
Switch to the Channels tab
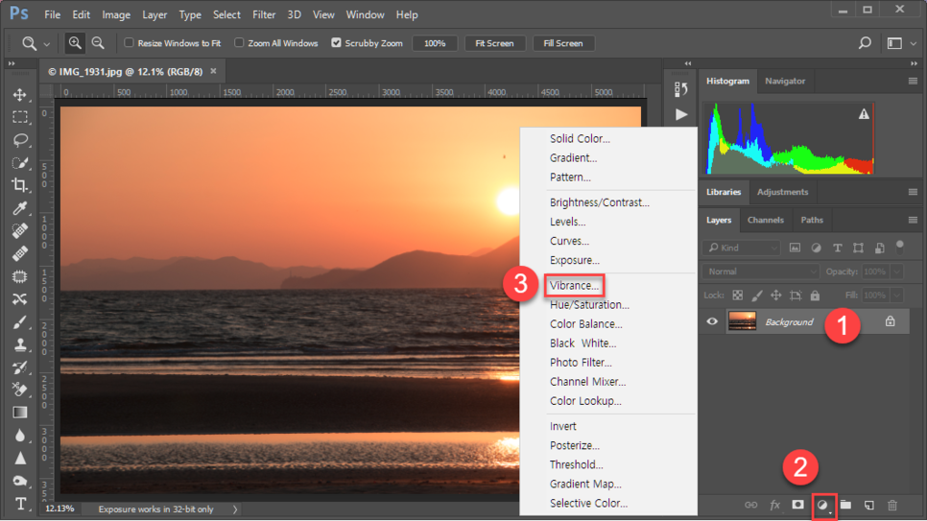pyautogui.click(x=765, y=220)
